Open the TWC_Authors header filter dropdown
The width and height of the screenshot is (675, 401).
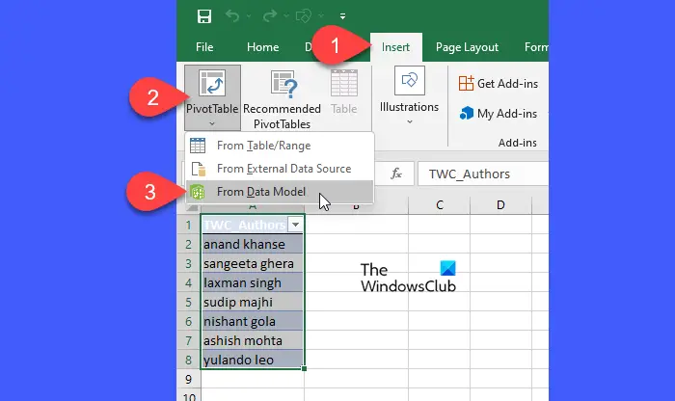coord(296,225)
